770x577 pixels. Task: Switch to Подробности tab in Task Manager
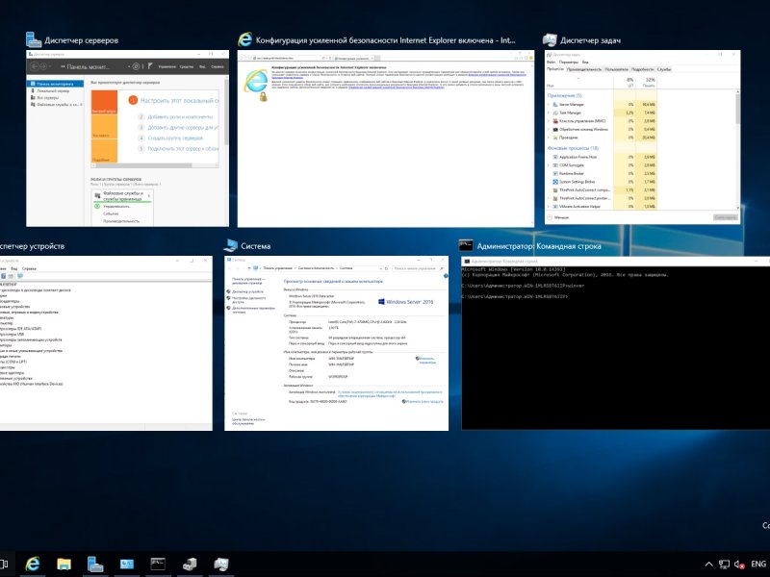pyautogui.click(x=642, y=69)
